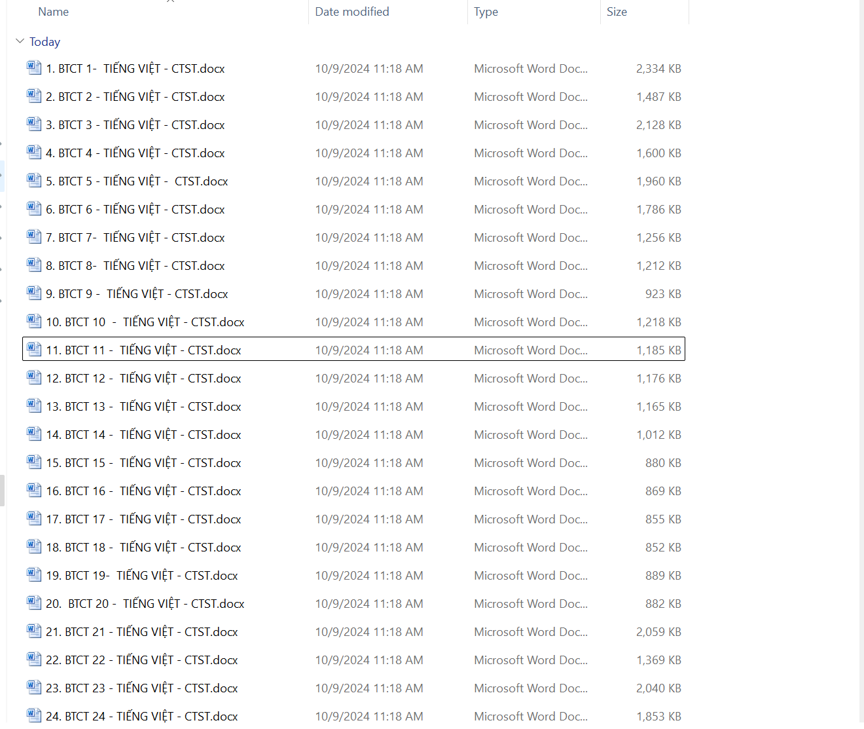The image size is (864, 729).
Task: Select file name '10. BTCT 10 - TIẾNG VIỆT - CTST.docx'
Action: point(145,322)
